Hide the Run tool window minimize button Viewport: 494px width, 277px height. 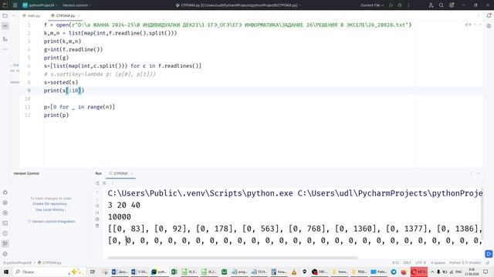click(x=479, y=173)
